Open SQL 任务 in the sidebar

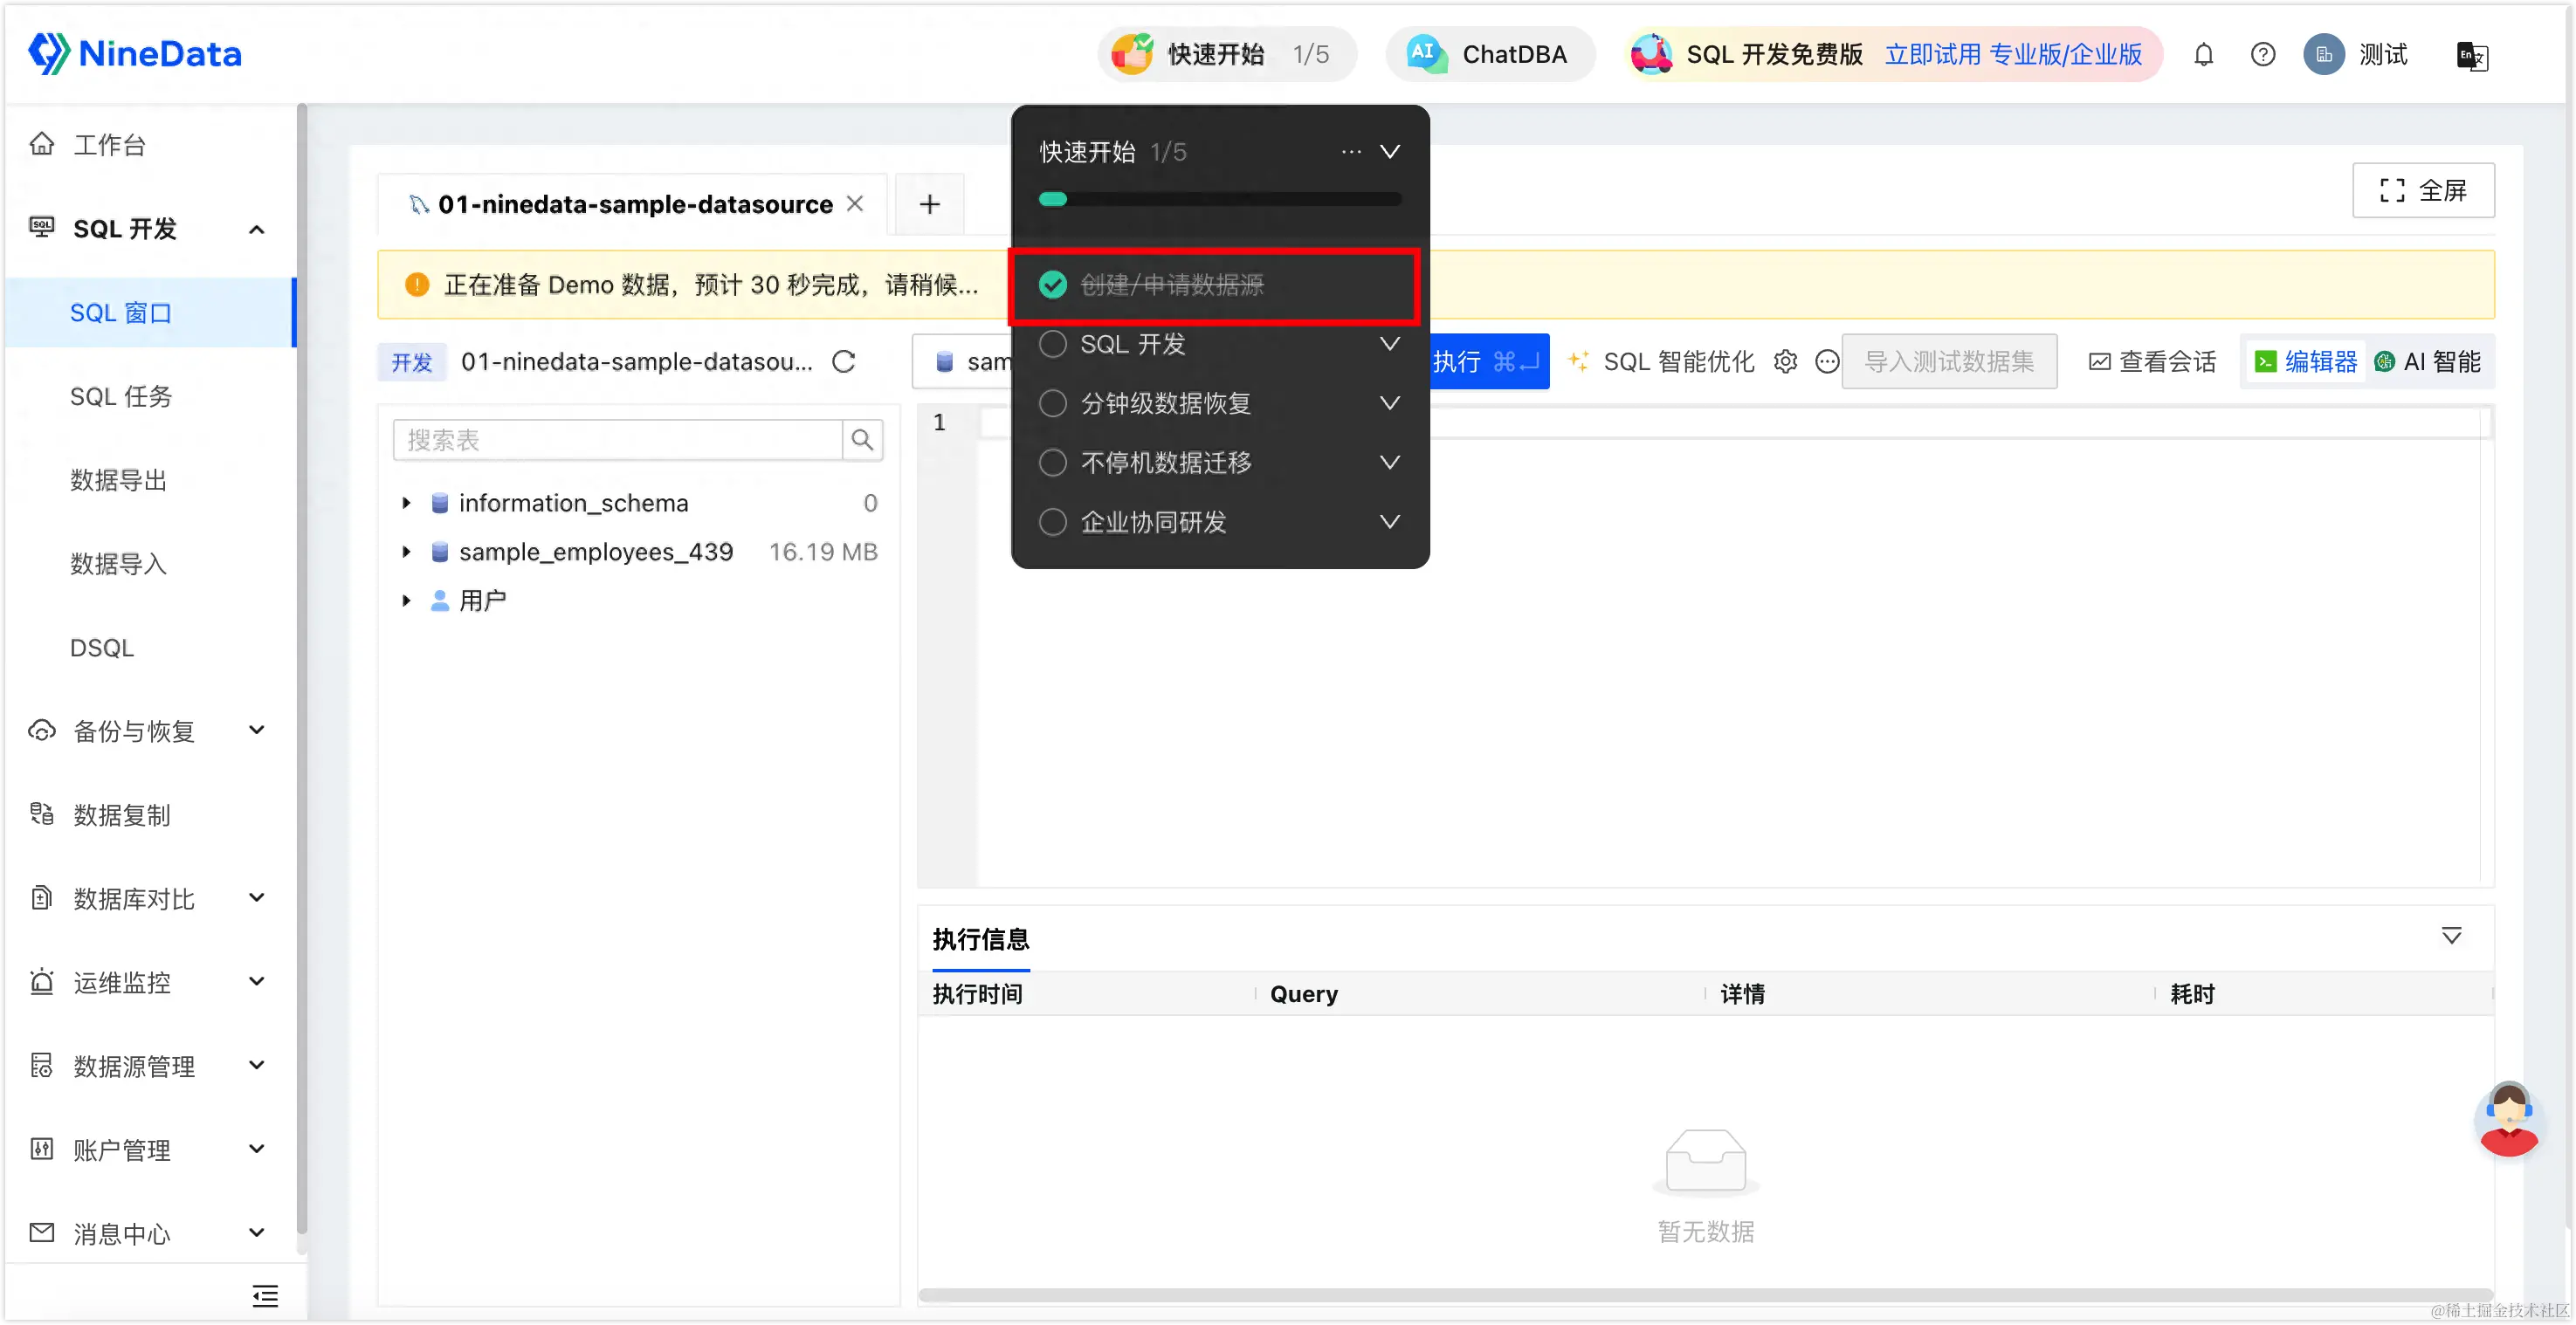pyautogui.click(x=121, y=396)
